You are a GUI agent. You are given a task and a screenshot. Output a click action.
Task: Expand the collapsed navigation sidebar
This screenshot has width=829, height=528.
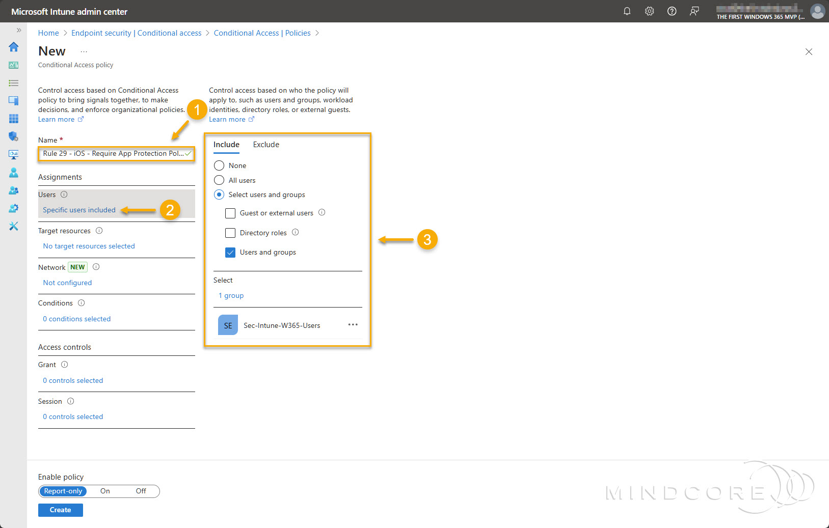(x=19, y=30)
